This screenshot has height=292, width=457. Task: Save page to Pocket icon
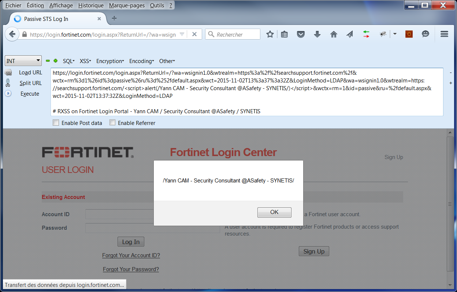point(301,34)
